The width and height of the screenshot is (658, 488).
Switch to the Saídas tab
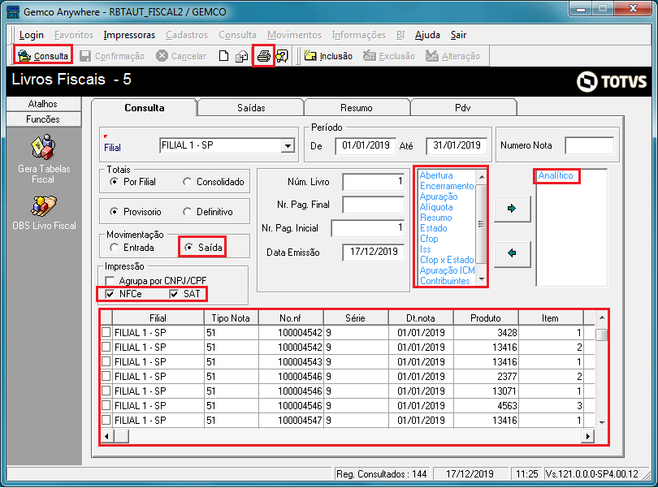pos(251,108)
